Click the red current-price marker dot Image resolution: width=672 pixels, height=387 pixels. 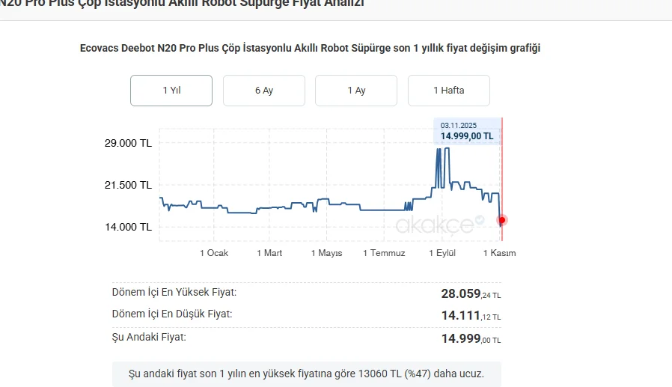click(x=502, y=220)
